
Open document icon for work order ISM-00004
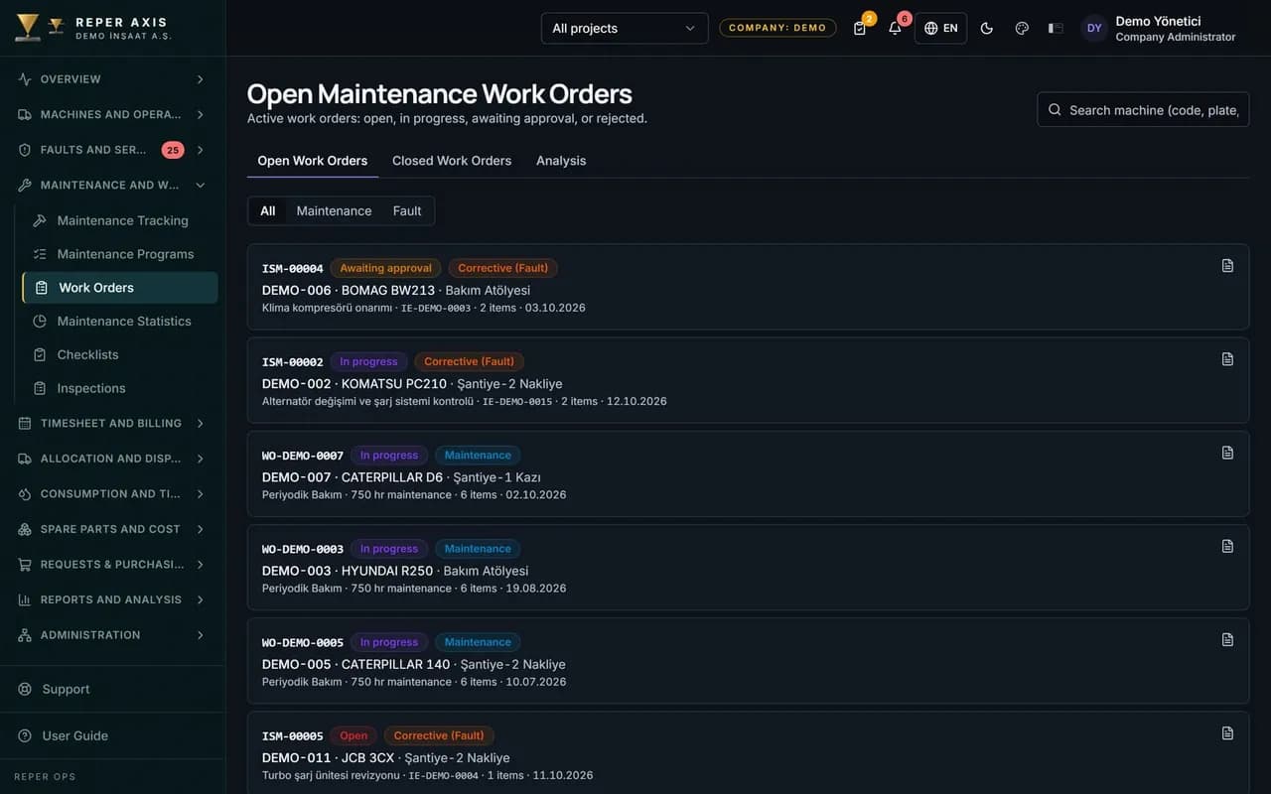[1227, 265]
